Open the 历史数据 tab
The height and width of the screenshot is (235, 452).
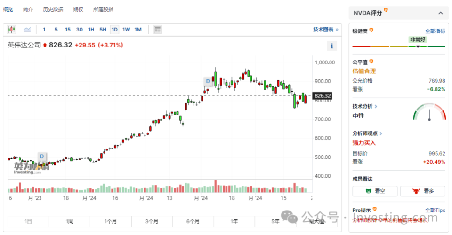53,9
